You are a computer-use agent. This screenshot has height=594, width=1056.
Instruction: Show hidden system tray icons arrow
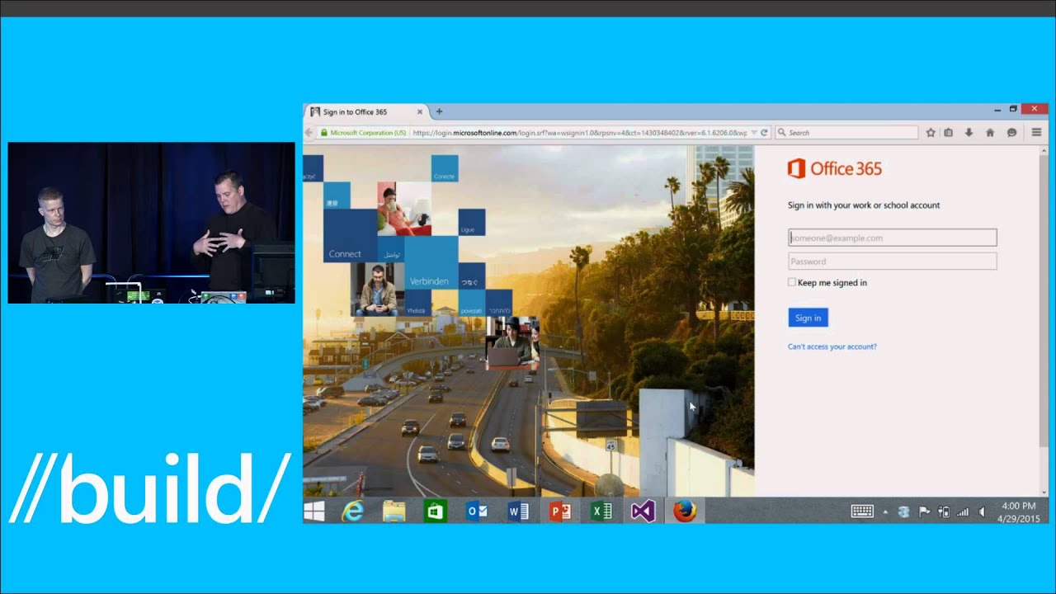886,512
